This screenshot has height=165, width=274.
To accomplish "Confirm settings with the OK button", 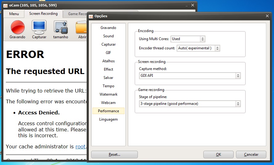I will pos(218,155).
